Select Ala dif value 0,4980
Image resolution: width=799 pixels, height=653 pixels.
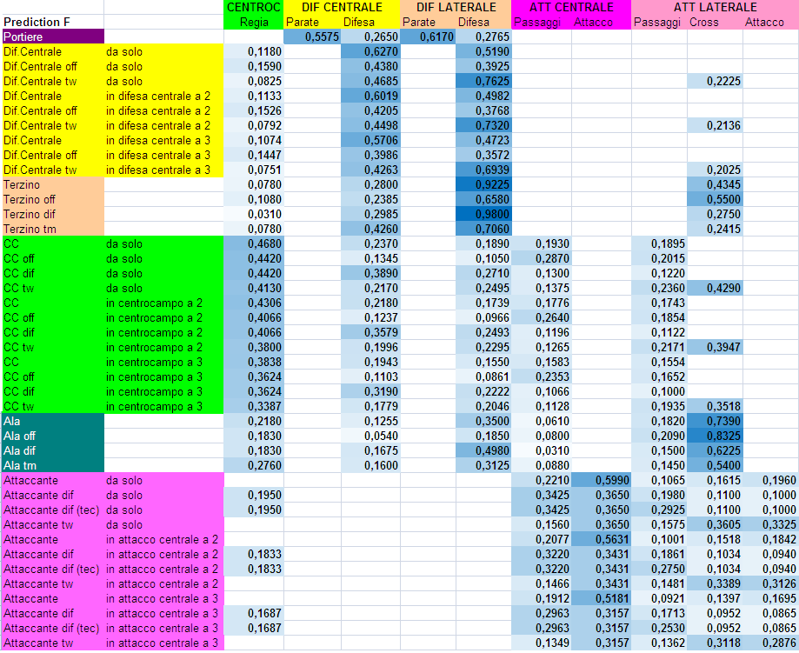point(483,450)
